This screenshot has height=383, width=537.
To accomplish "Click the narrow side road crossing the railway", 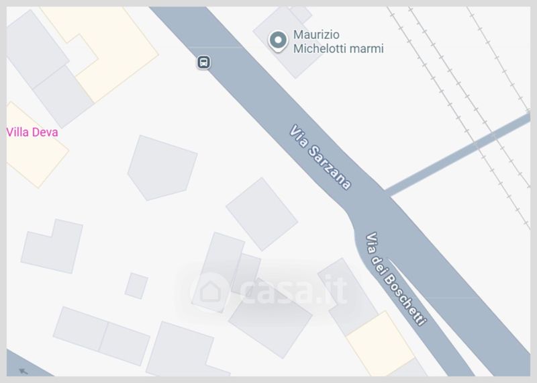I will pyautogui.click(x=457, y=155).
